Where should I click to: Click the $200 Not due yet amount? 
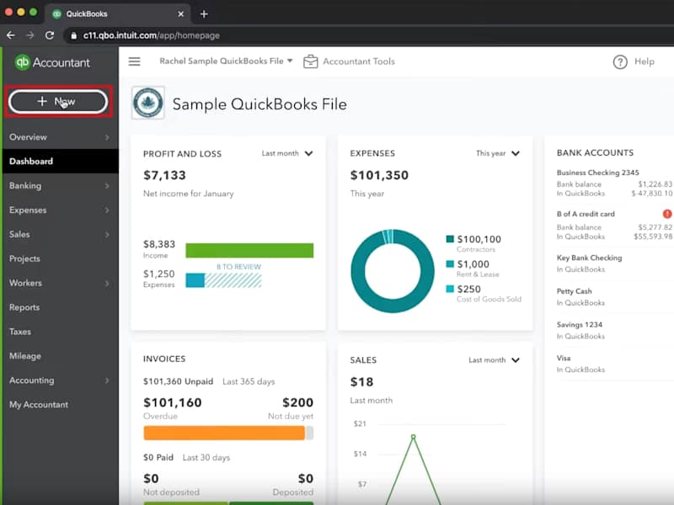point(298,402)
